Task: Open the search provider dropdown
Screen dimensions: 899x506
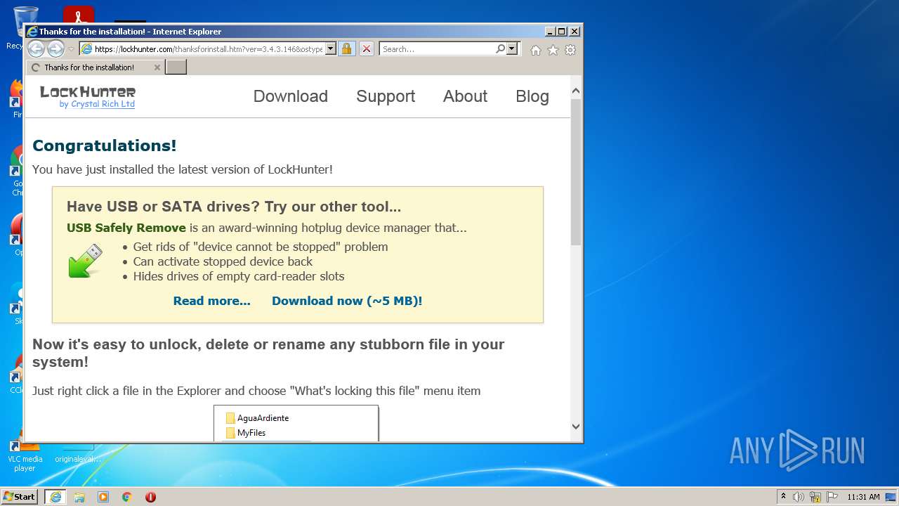Action: (511, 48)
